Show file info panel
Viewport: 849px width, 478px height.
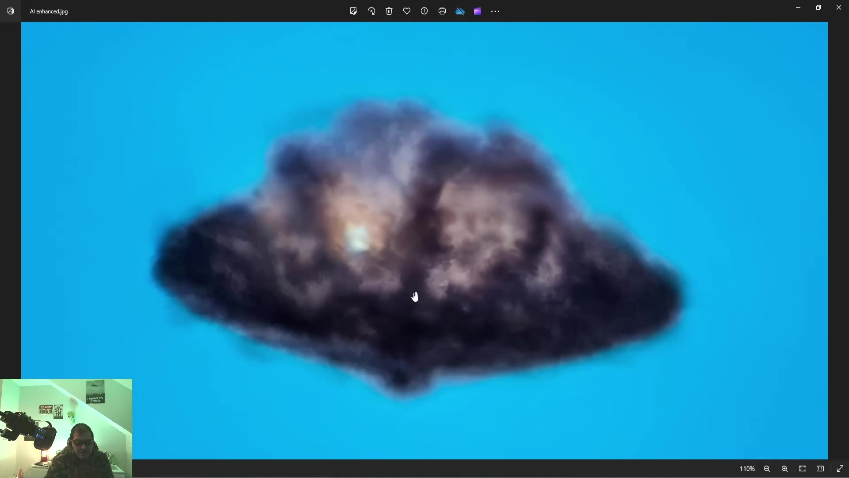(424, 11)
